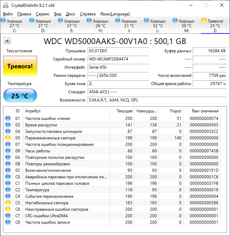Select raw value 0000000033C2
Screen dimensions: 230x236
(x=204, y=131)
